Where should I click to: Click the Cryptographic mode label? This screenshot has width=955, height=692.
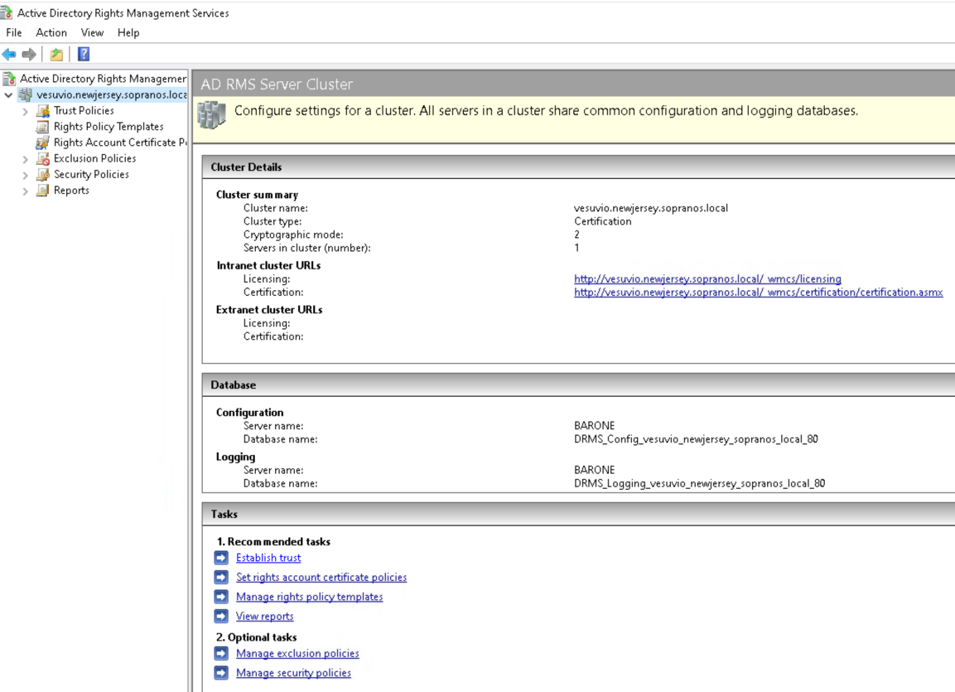click(x=293, y=235)
